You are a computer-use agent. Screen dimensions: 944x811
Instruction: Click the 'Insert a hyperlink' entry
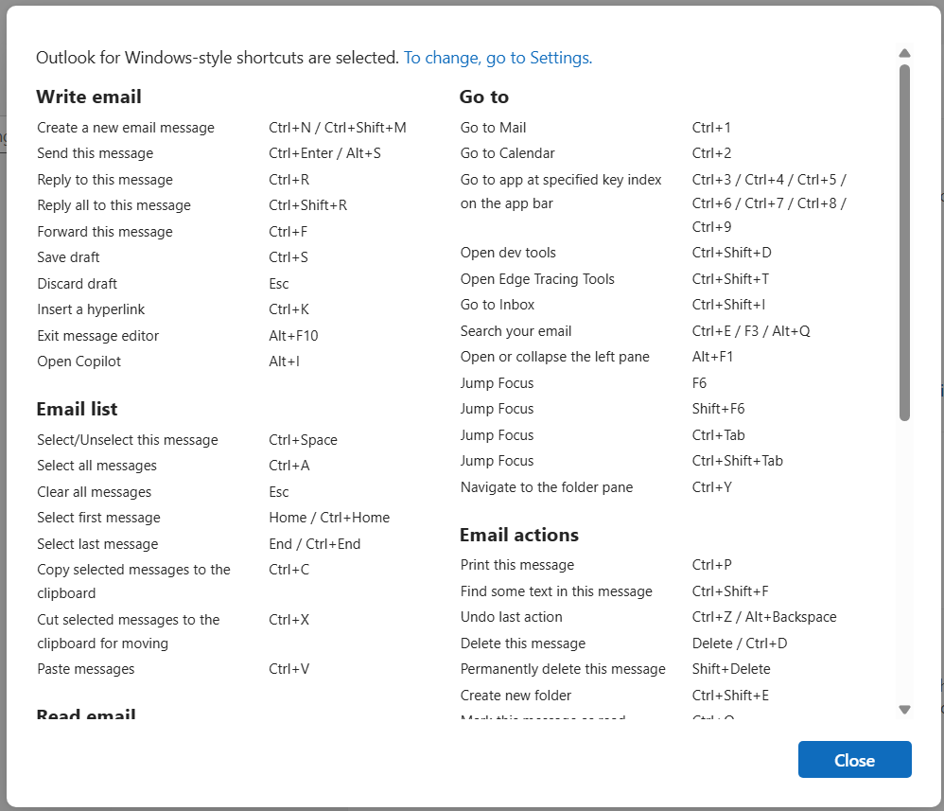coord(91,309)
